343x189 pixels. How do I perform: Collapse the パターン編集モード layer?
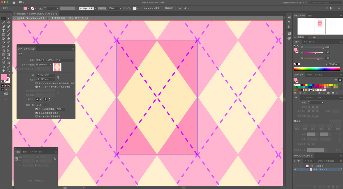[304, 166]
